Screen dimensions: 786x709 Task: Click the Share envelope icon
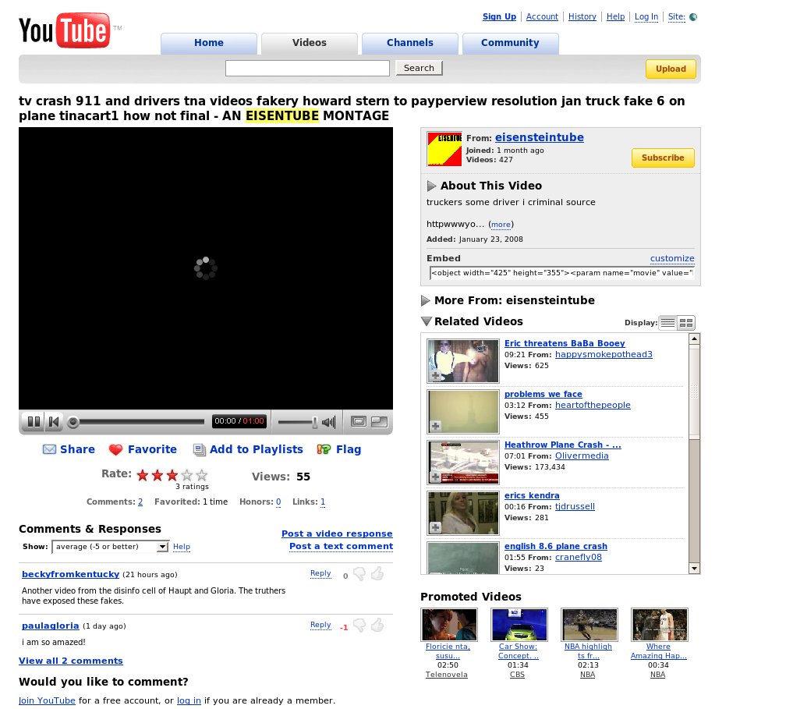pos(49,449)
